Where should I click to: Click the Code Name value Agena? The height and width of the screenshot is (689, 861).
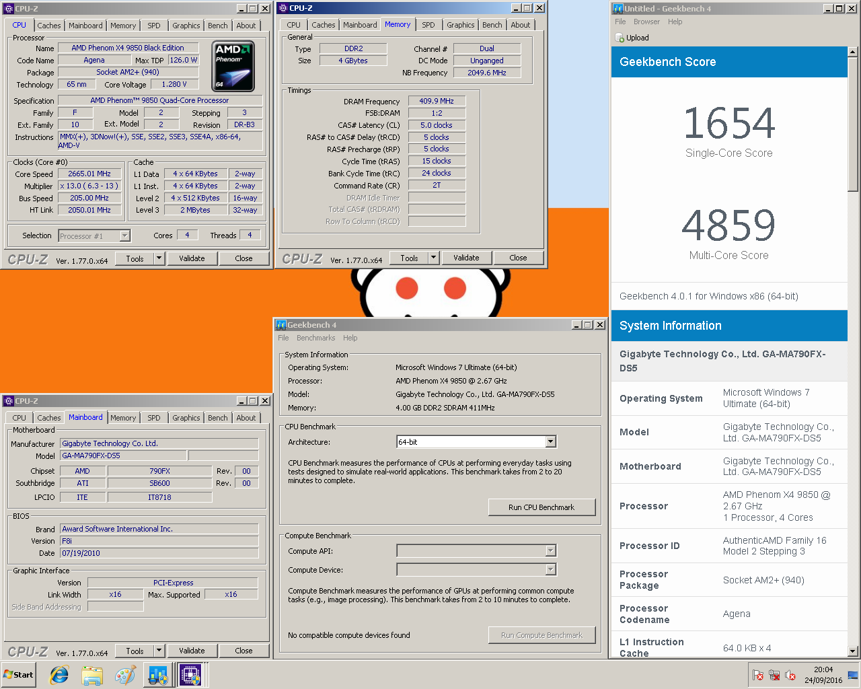[x=94, y=60]
